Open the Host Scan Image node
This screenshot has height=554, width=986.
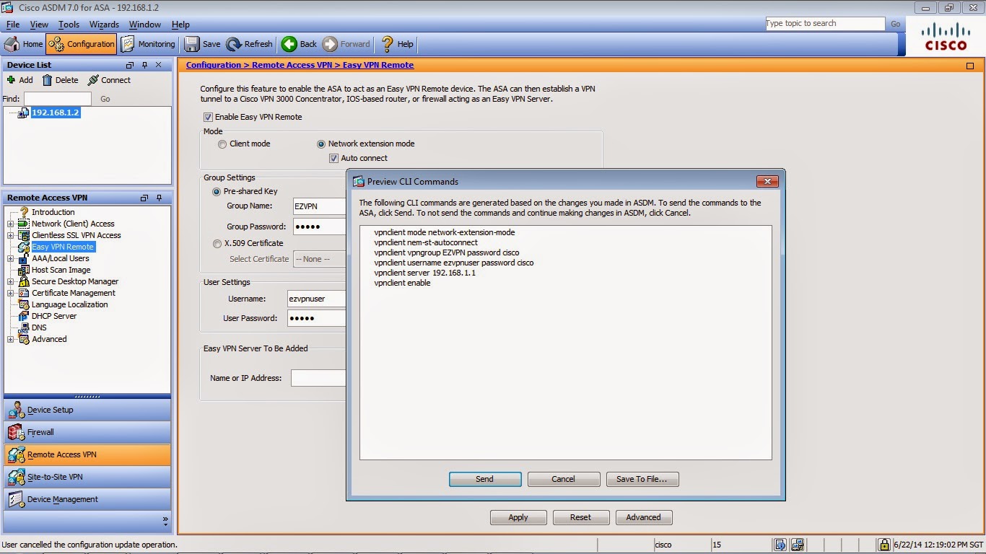(x=61, y=270)
